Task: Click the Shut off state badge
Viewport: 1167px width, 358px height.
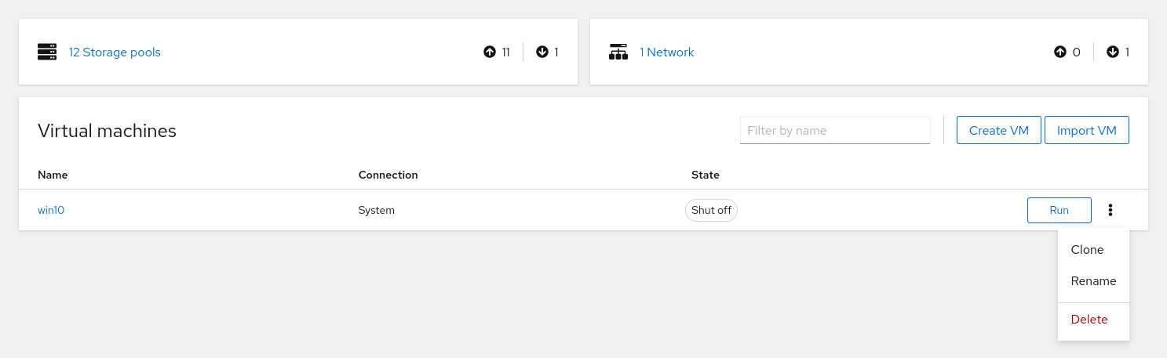Action: click(711, 210)
